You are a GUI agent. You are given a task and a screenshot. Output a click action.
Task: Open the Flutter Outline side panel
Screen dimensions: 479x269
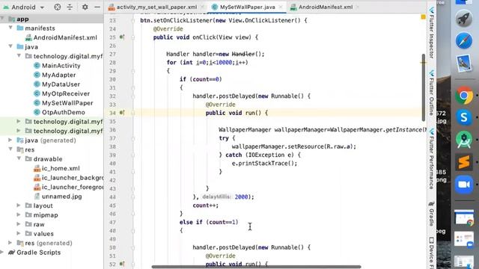click(x=431, y=93)
